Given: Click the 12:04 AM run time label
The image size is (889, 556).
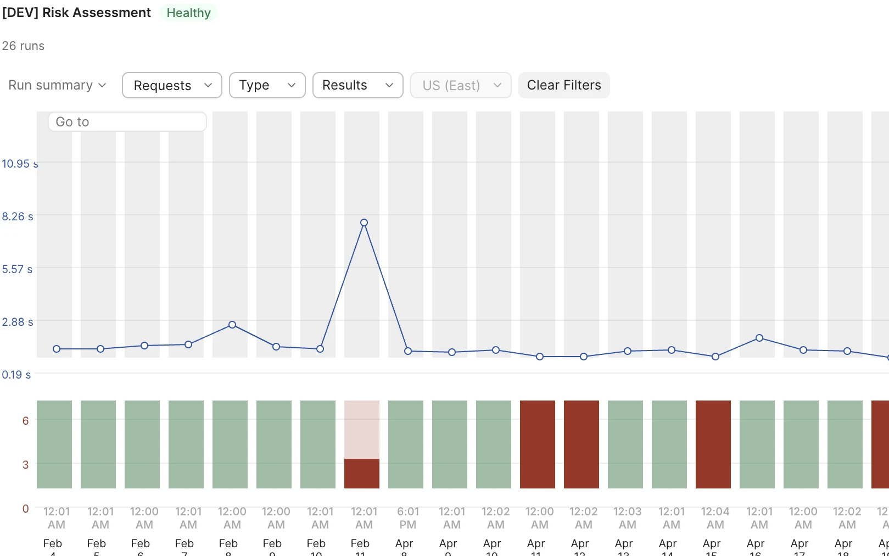Looking at the screenshot, I should [715, 518].
